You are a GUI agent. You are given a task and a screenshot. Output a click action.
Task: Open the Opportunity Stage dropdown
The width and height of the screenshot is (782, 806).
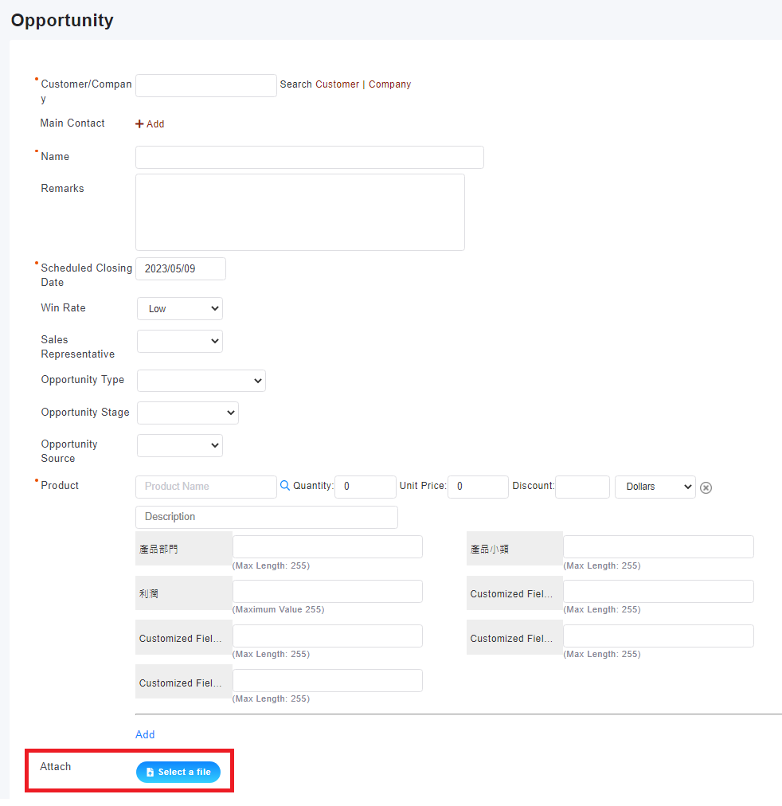188,413
